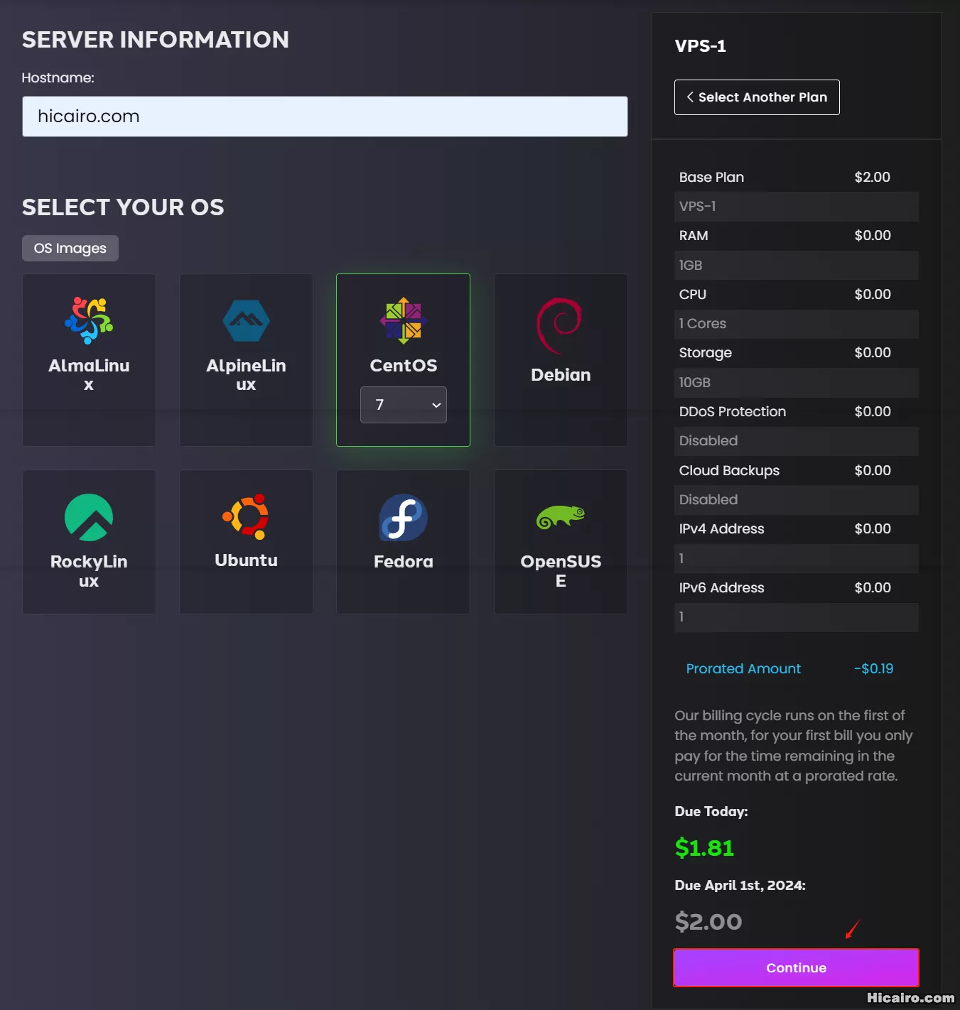This screenshot has height=1010, width=960.
Task: Pick the Ubuntu circle logo
Action: [x=246, y=516]
